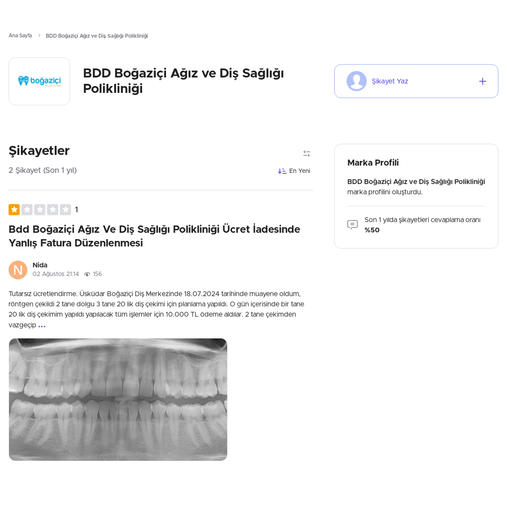Viewport: 507px width, 507px height.
Task: Click the complaint body text paragraph
Action: [x=156, y=309]
